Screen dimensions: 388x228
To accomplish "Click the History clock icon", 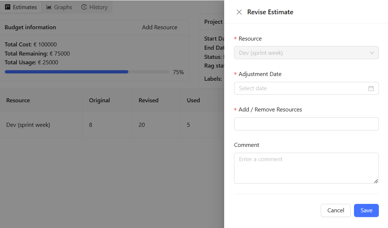I will [x=84, y=7].
